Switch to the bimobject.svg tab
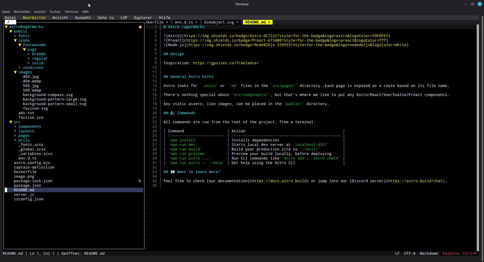 point(219,22)
